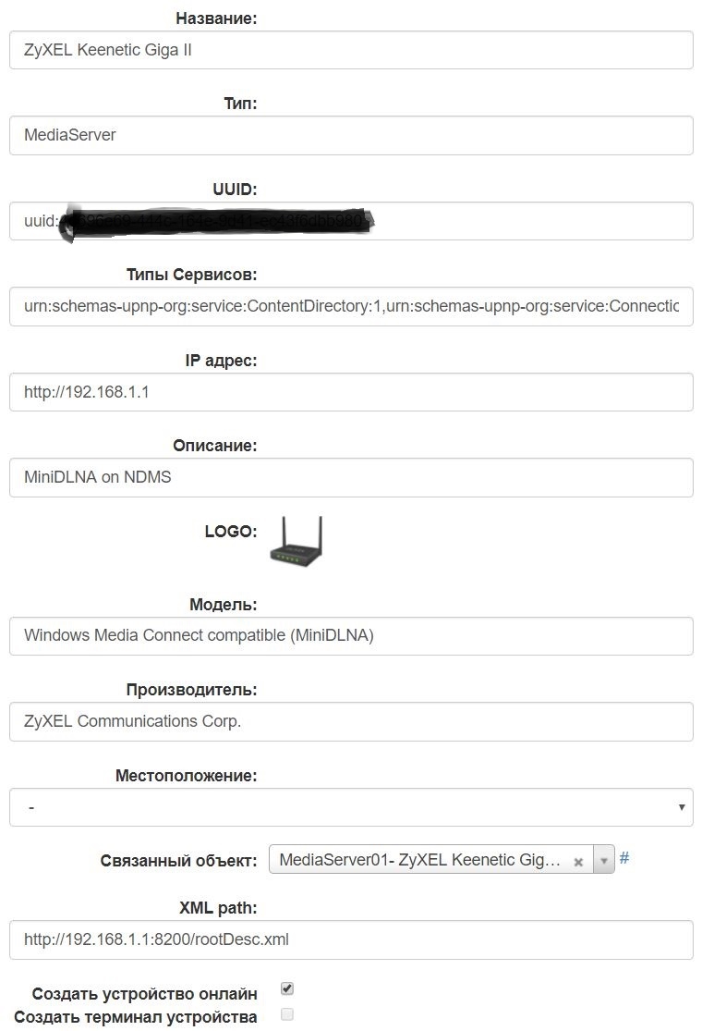Focus the 'Описание' field with MiniDLNA on NDMS
Viewport: 702px width, 1031px height.
pos(351,478)
